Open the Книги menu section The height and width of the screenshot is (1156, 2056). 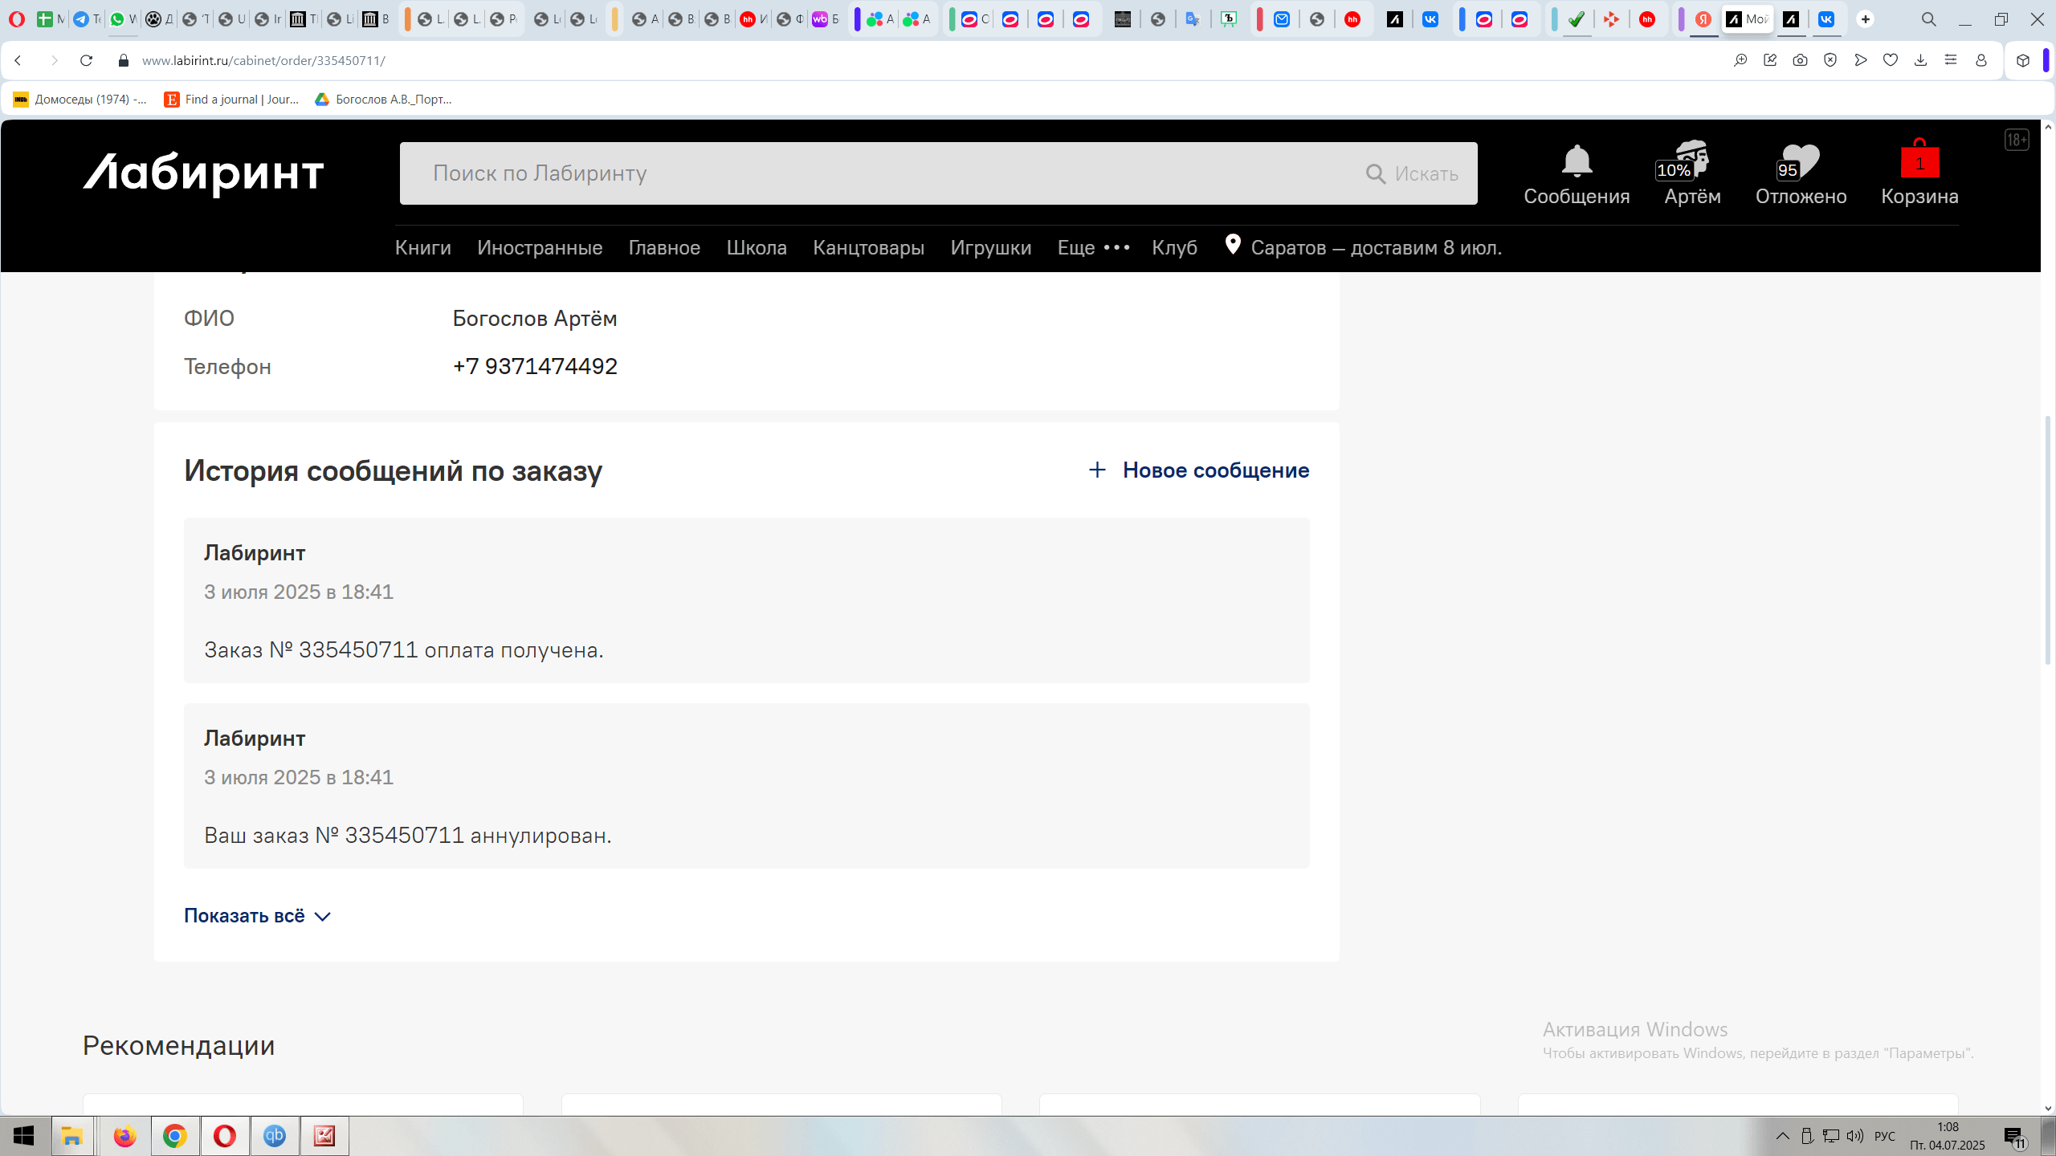click(x=422, y=247)
